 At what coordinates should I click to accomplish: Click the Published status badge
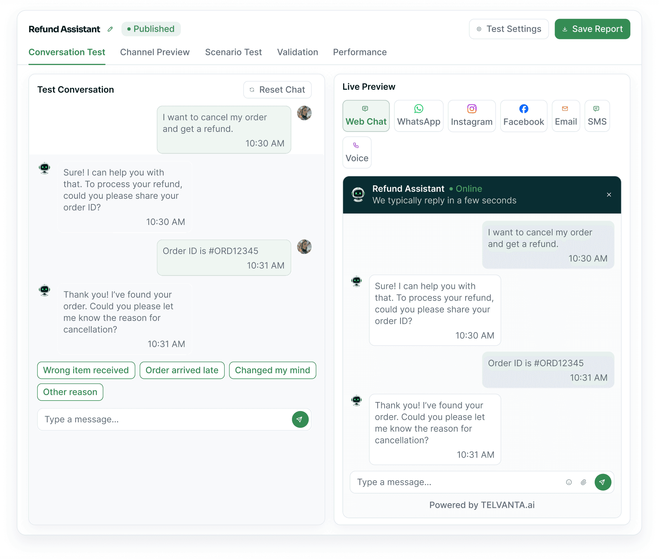[151, 29]
